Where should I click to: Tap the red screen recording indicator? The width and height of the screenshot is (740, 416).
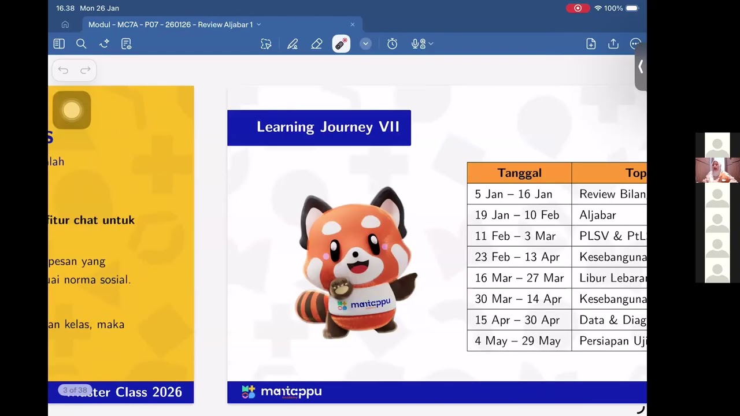pos(578,8)
